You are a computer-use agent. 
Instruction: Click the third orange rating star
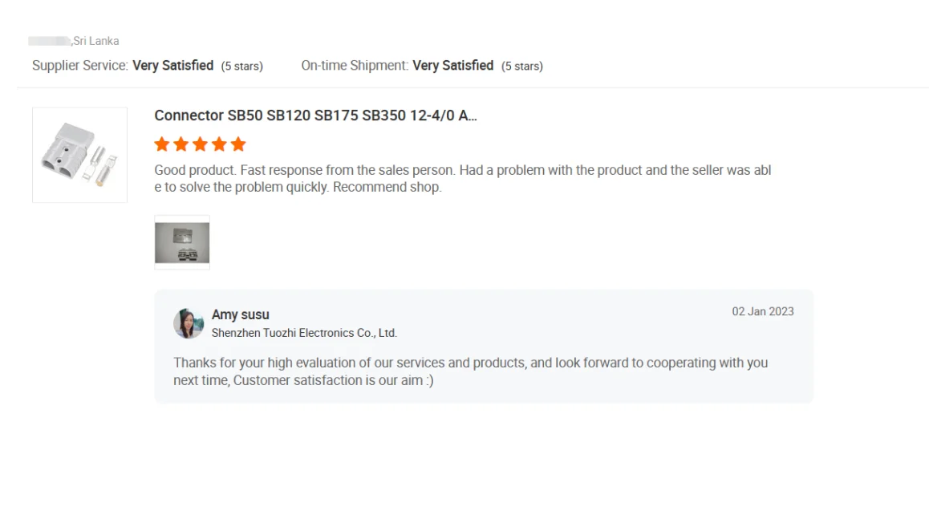point(200,144)
